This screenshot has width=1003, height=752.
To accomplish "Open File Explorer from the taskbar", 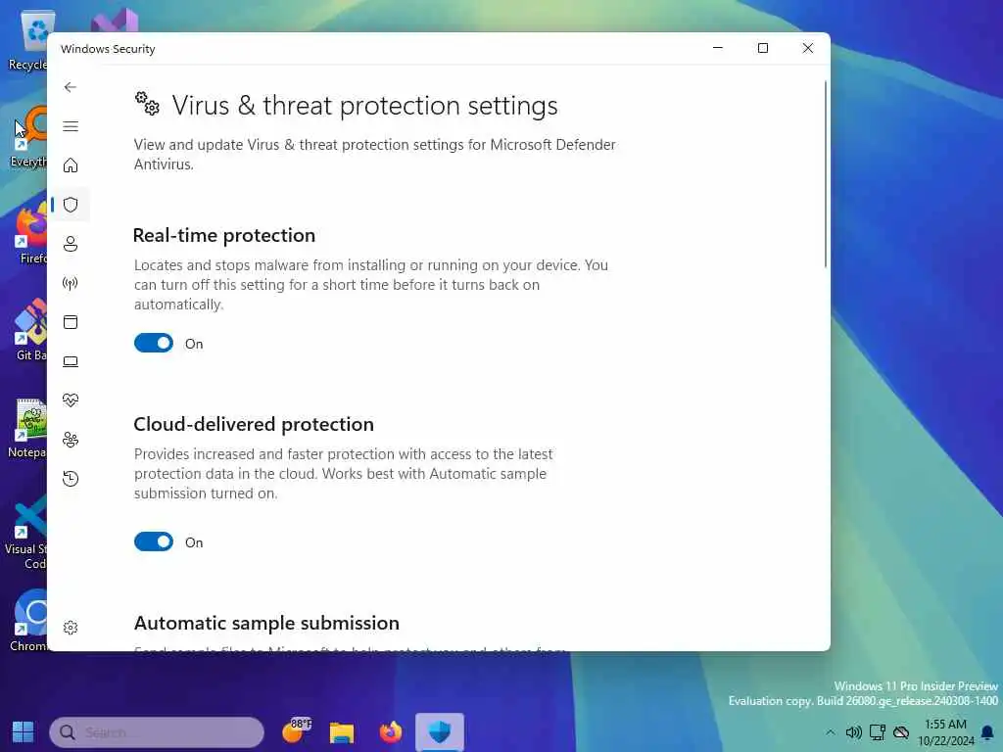I will click(x=342, y=732).
